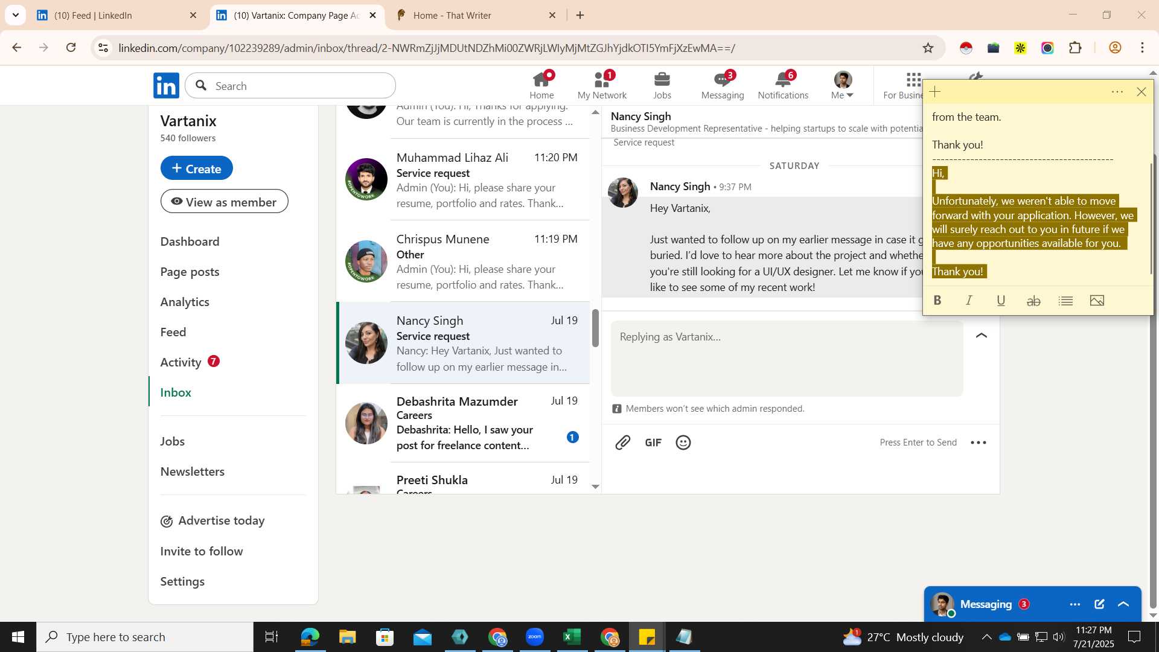Apply bold in Sticky Notes
1159x652 pixels.
point(937,301)
